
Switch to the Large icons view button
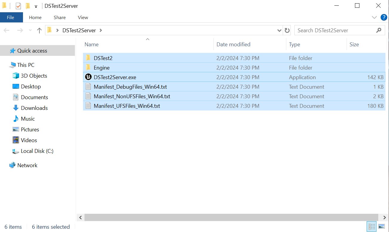click(381, 227)
